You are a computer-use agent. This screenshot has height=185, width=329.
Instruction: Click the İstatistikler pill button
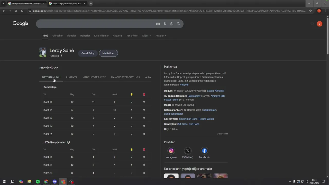pyautogui.click(x=108, y=53)
